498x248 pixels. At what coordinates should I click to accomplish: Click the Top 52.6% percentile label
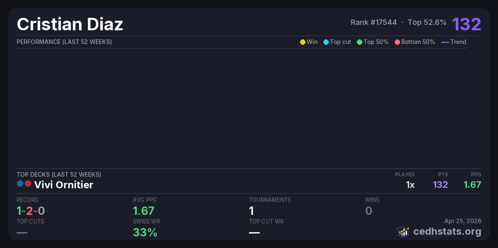[x=427, y=22]
